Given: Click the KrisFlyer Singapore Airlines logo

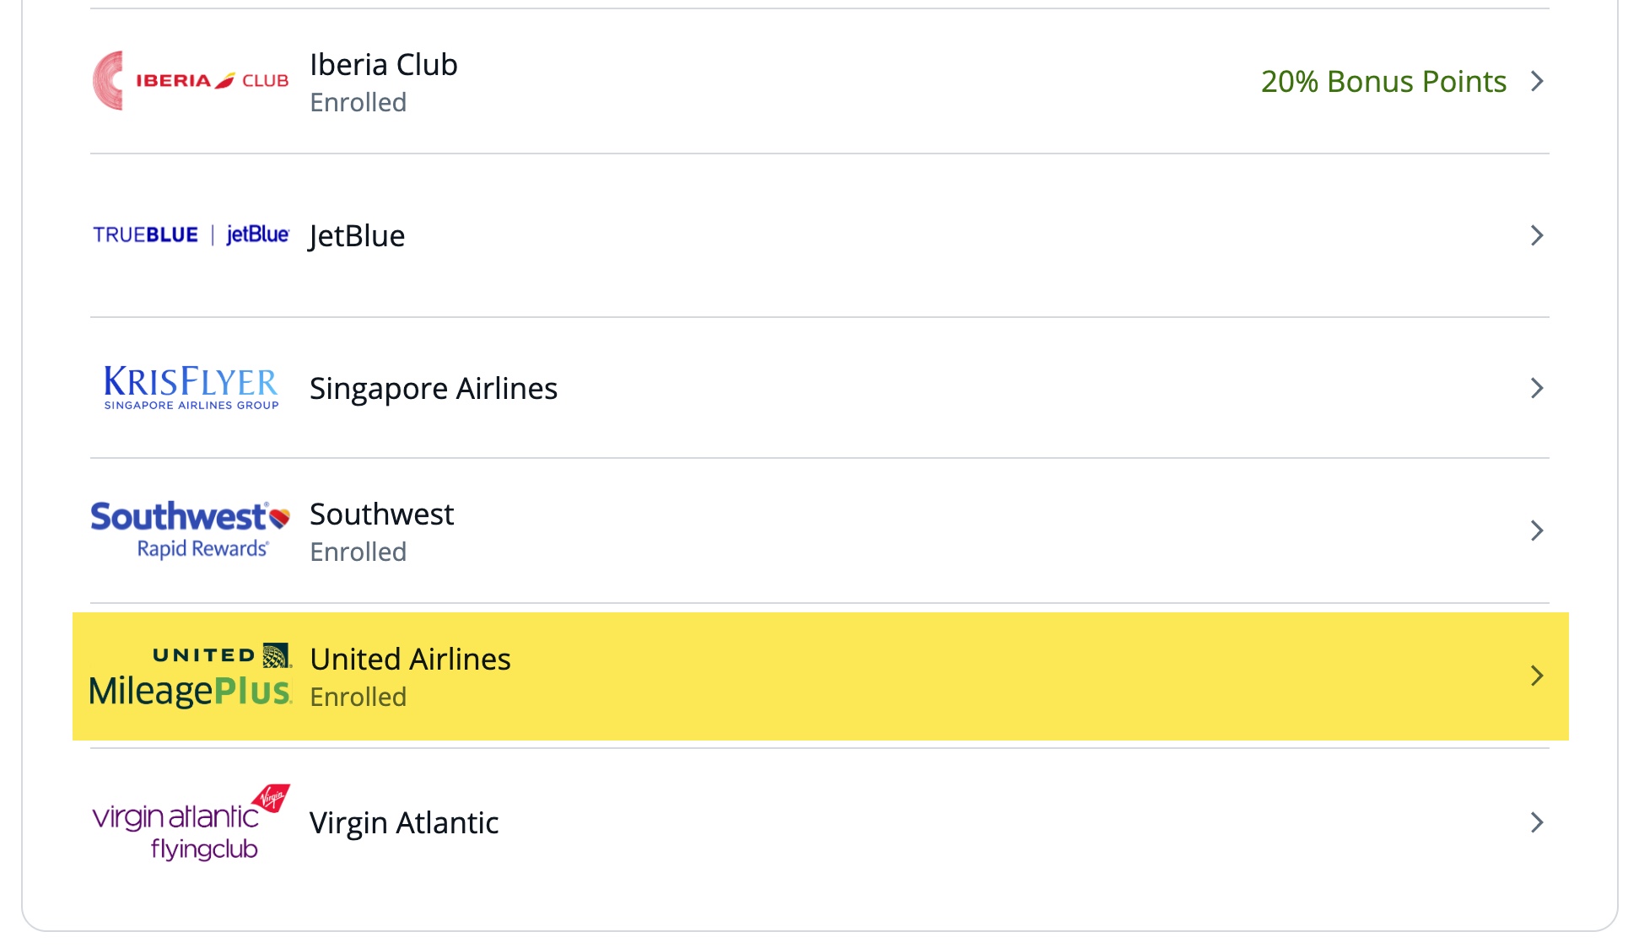Looking at the screenshot, I should point(190,388).
